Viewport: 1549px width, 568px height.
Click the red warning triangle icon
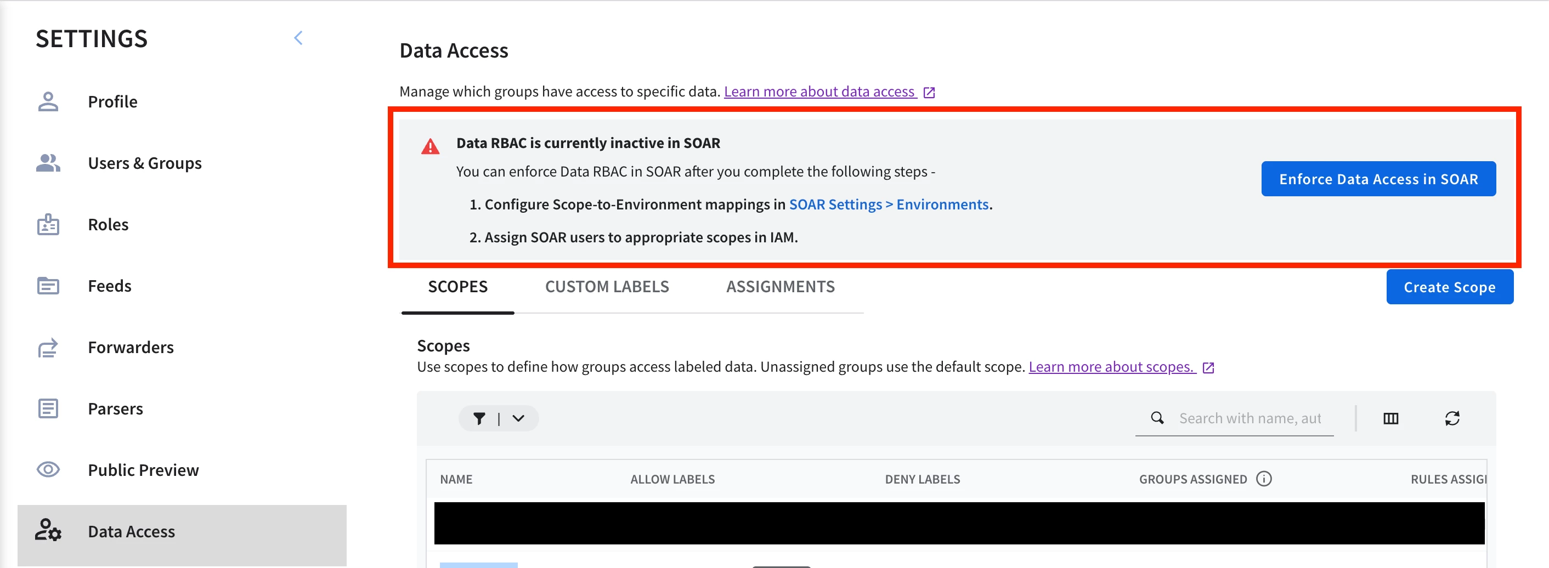tap(430, 146)
